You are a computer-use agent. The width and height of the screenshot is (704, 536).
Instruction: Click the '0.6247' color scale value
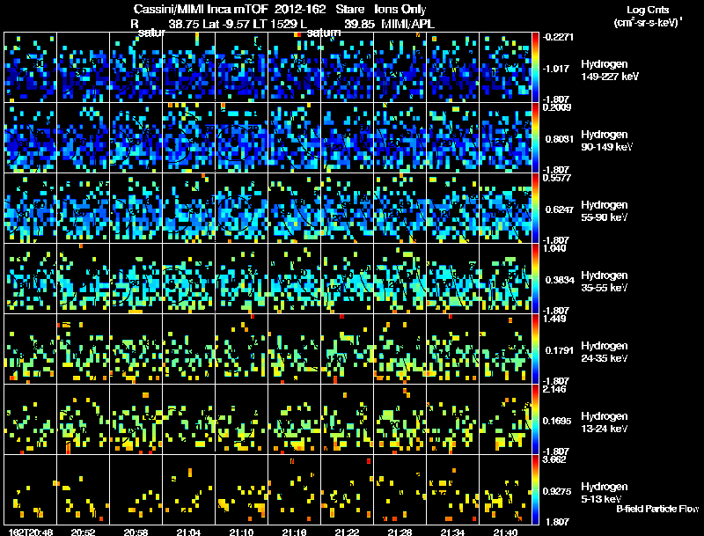(559, 209)
